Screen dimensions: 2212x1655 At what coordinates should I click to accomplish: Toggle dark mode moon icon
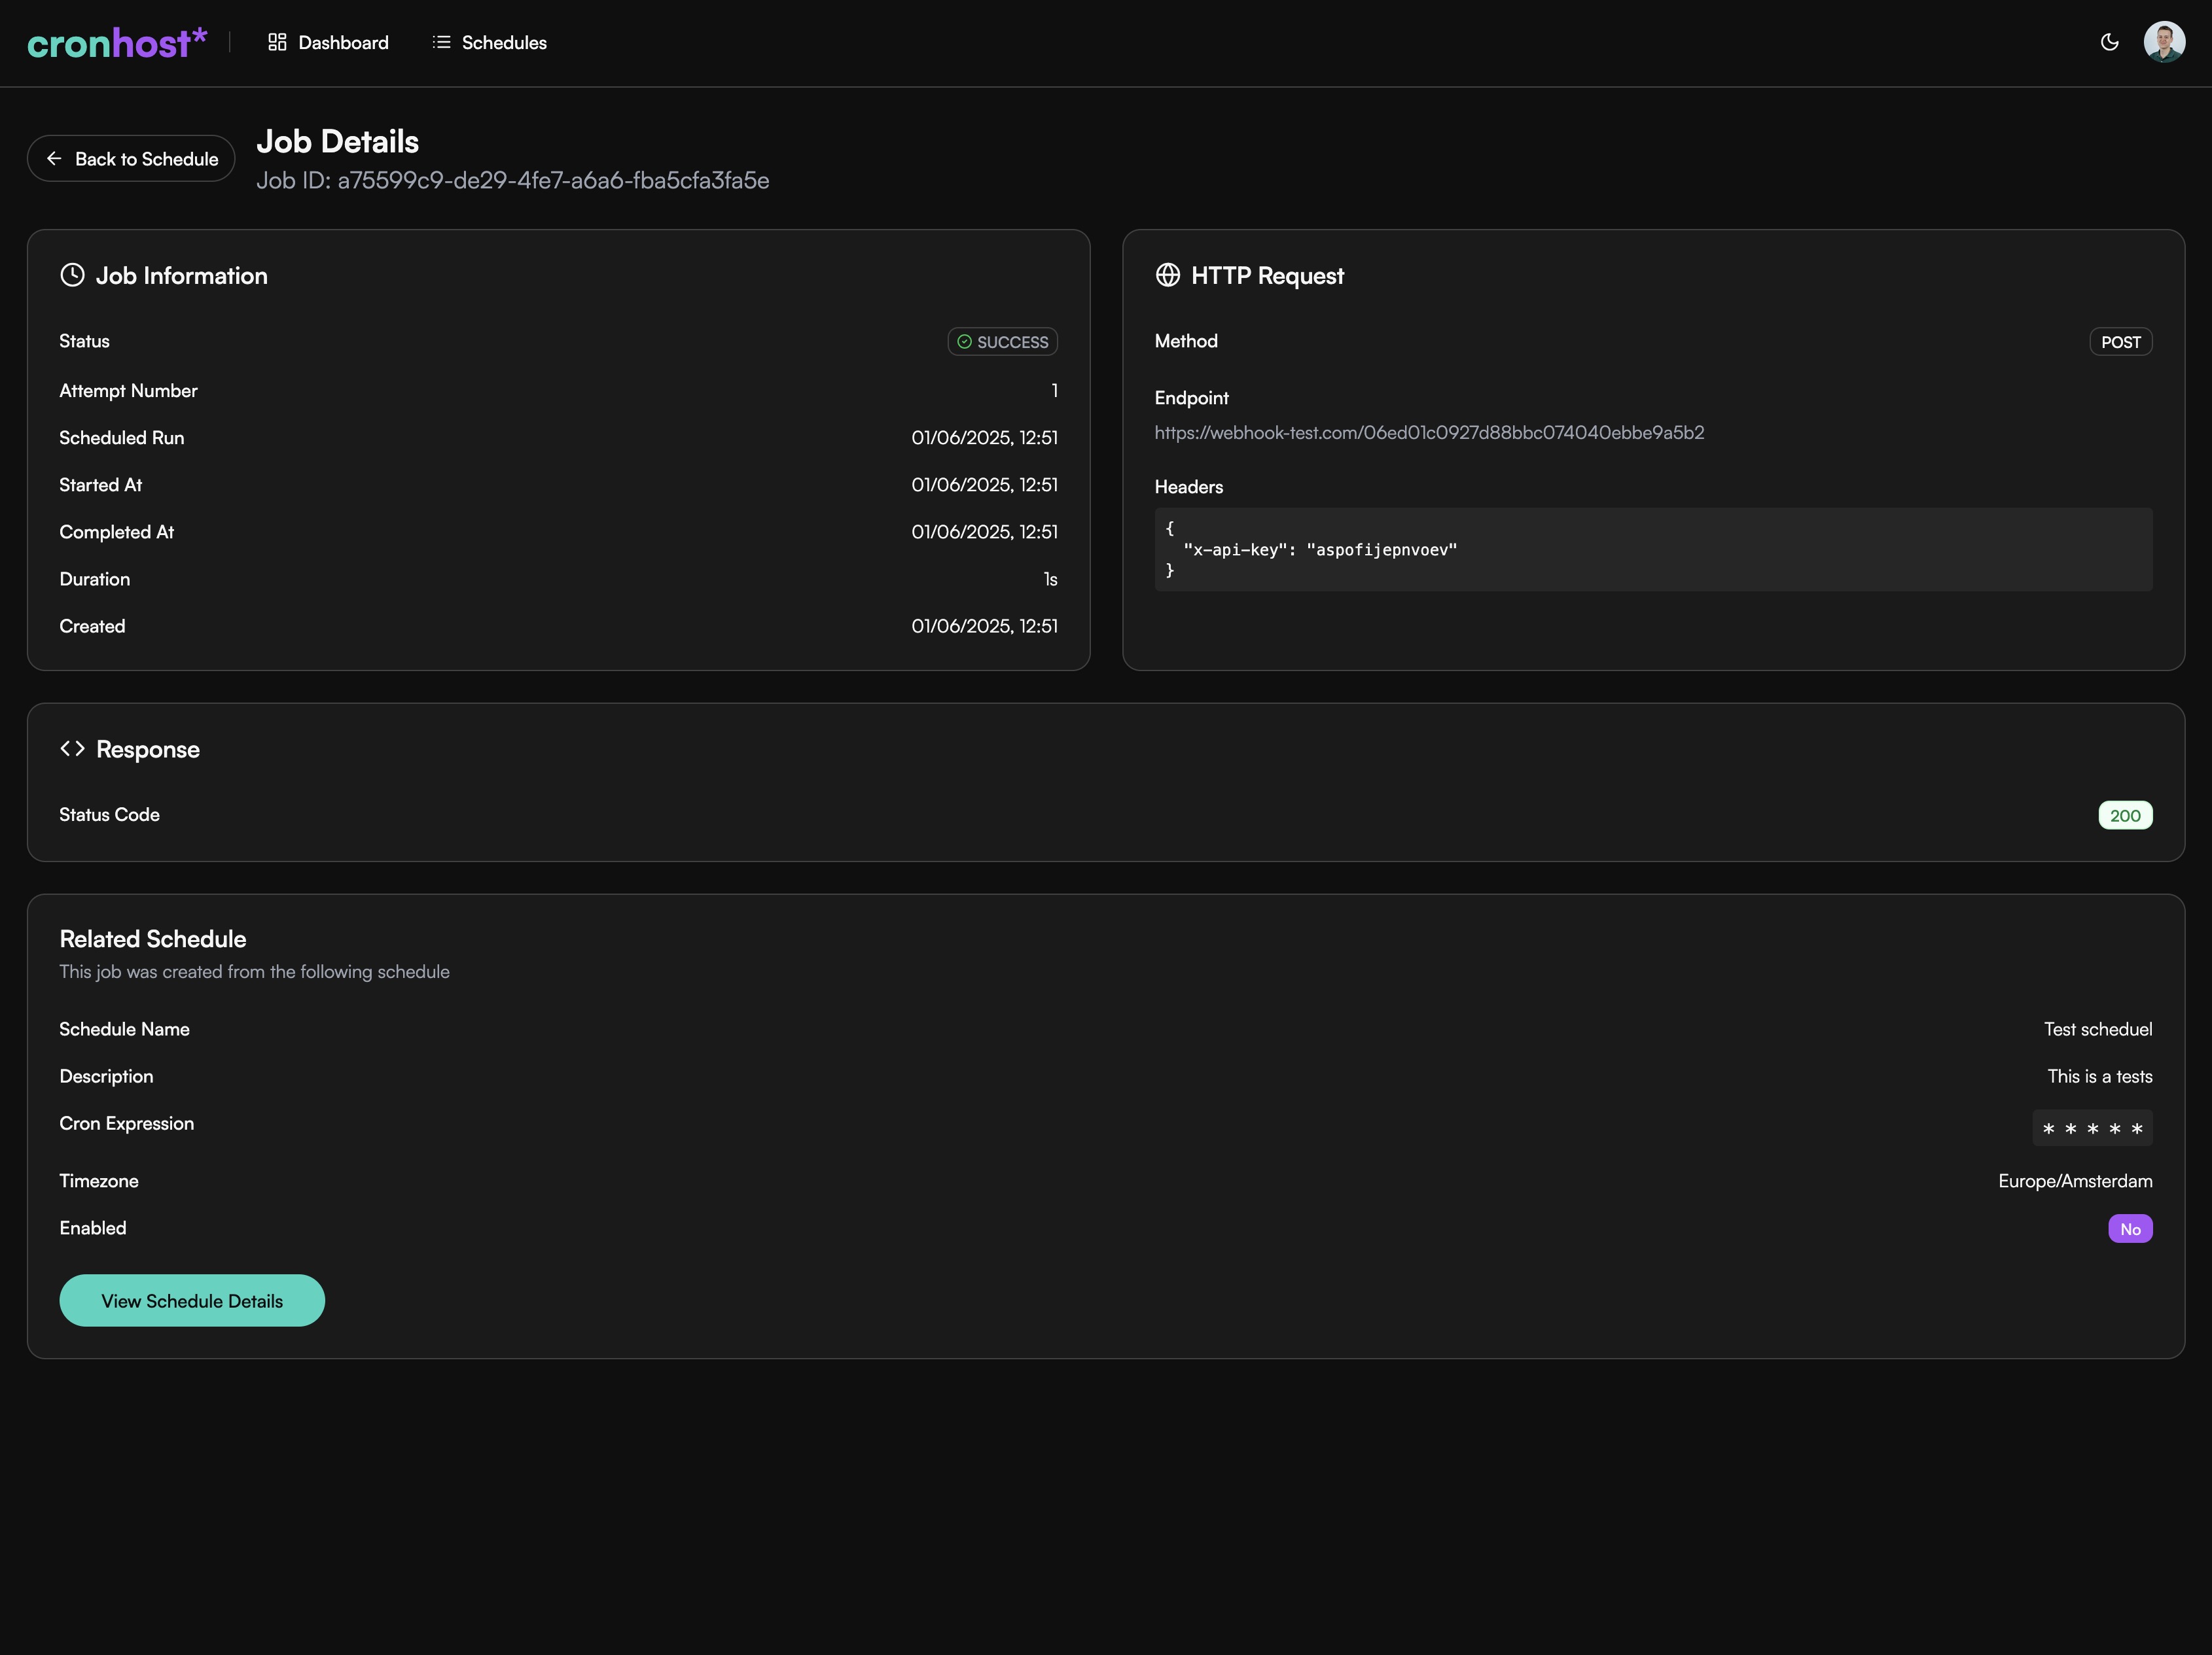(x=2110, y=42)
